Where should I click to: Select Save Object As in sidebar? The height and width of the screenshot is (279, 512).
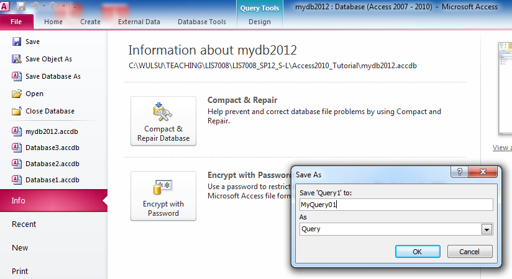tap(48, 59)
